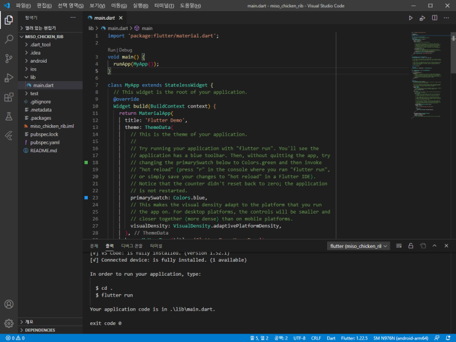456x342 pixels.
Task: Open pubspec.yaml in the explorer
Action: click(45, 142)
